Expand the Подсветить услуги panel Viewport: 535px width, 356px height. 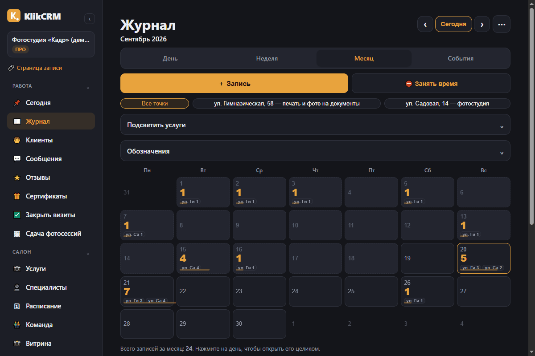[315, 125]
